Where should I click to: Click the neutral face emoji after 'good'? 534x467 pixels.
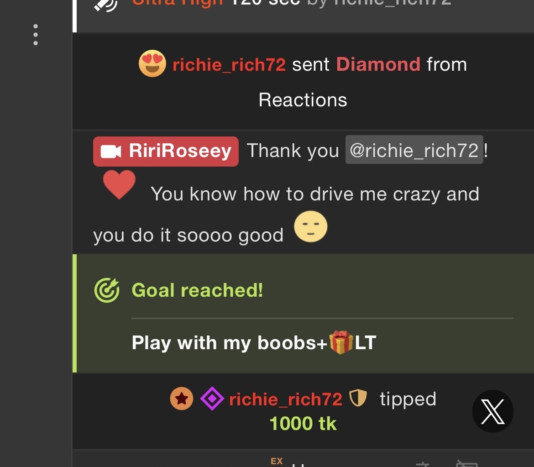(311, 226)
